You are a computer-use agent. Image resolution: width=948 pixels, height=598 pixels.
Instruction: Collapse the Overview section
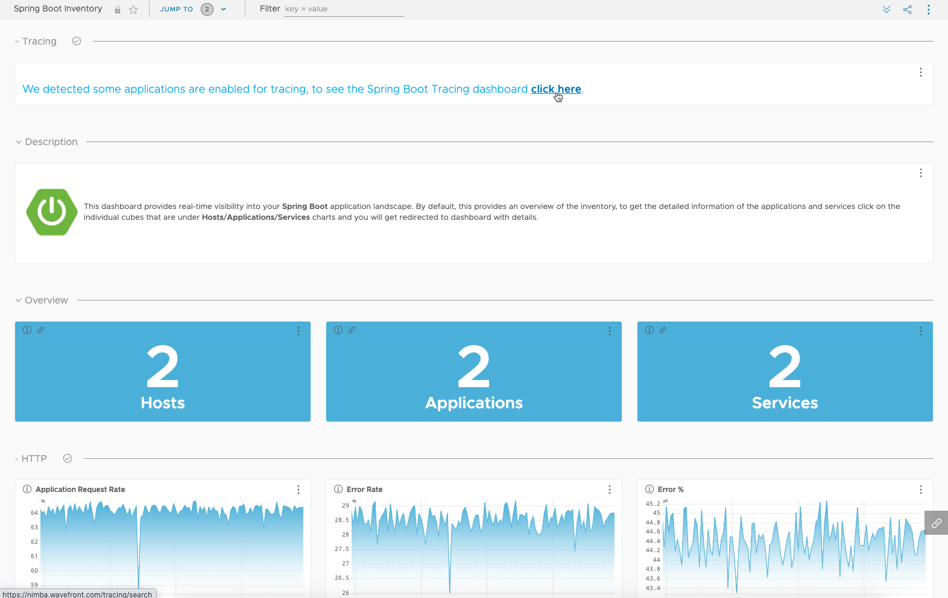(x=18, y=301)
